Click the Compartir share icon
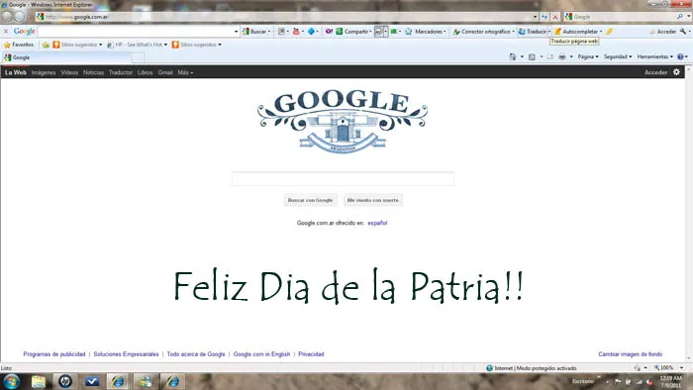The image size is (693, 390). (x=340, y=32)
